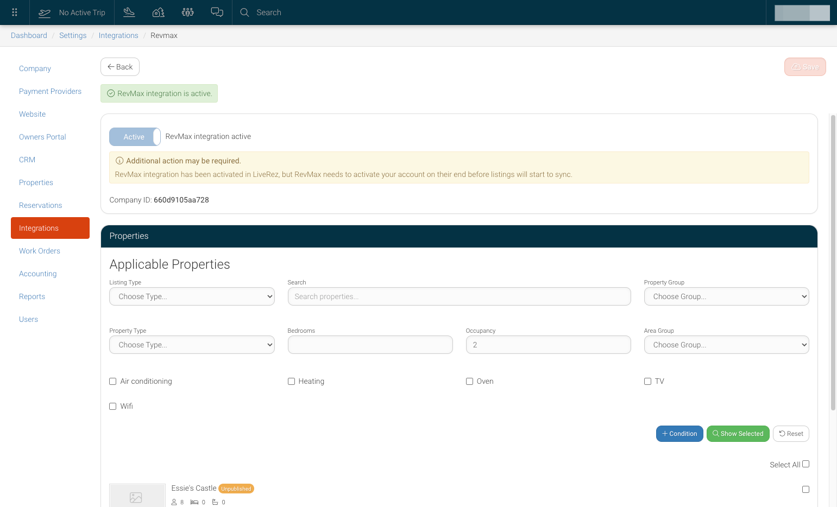Check the Select All checkbox

806,464
